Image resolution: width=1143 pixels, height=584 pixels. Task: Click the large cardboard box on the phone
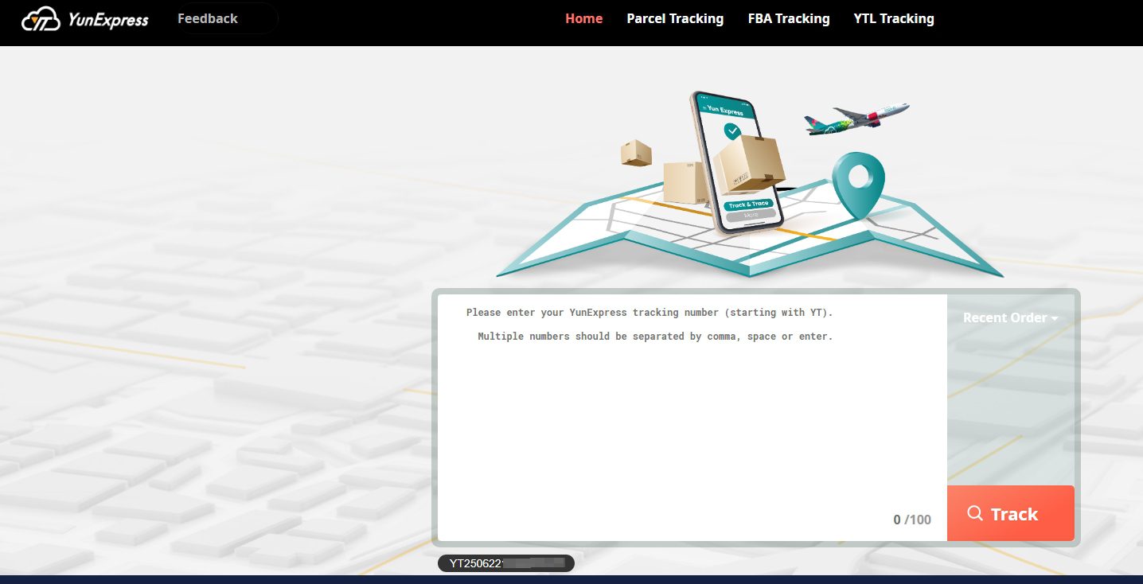coord(747,163)
